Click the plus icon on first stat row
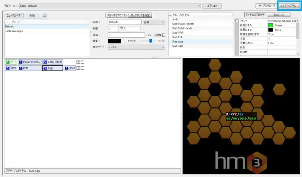This screenshot has width=302, height=177. point(78,62)
